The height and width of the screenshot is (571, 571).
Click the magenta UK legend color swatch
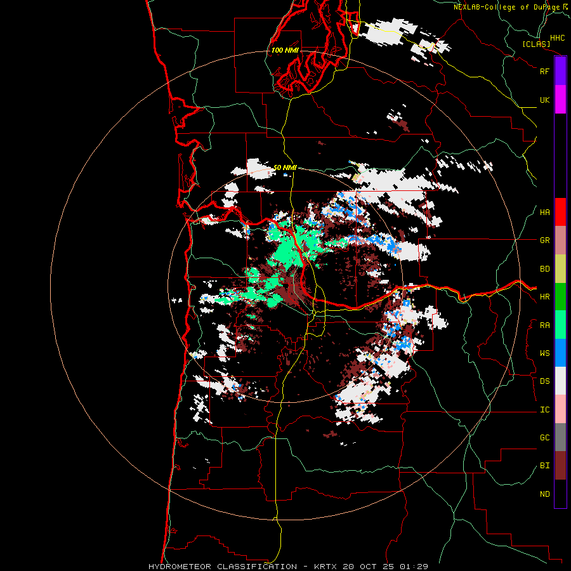tap(560, 100)
